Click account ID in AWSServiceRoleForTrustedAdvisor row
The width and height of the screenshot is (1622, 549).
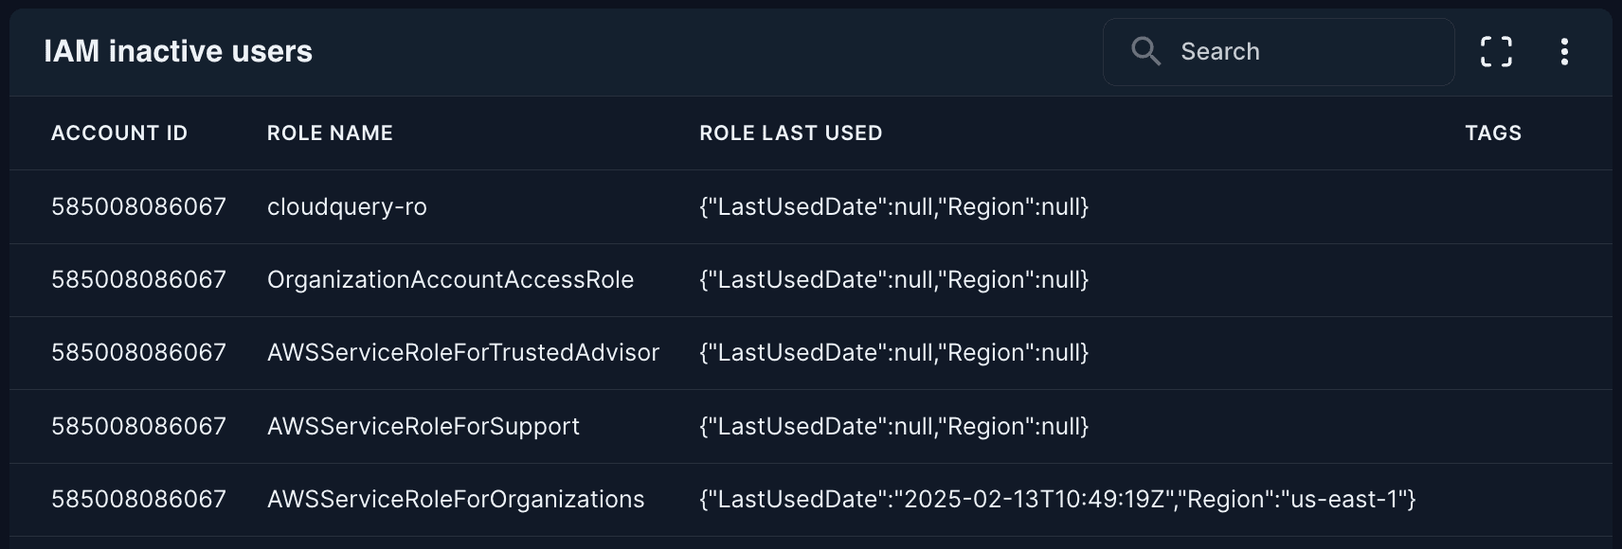(x=138, y=353)
